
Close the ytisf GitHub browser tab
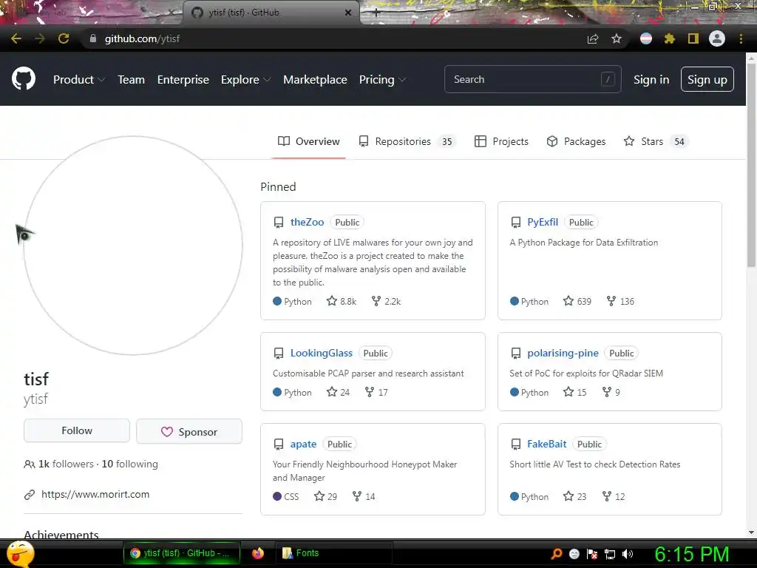348,13
